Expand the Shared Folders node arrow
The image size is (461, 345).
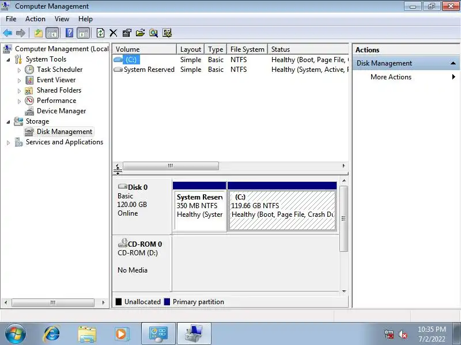19,91
